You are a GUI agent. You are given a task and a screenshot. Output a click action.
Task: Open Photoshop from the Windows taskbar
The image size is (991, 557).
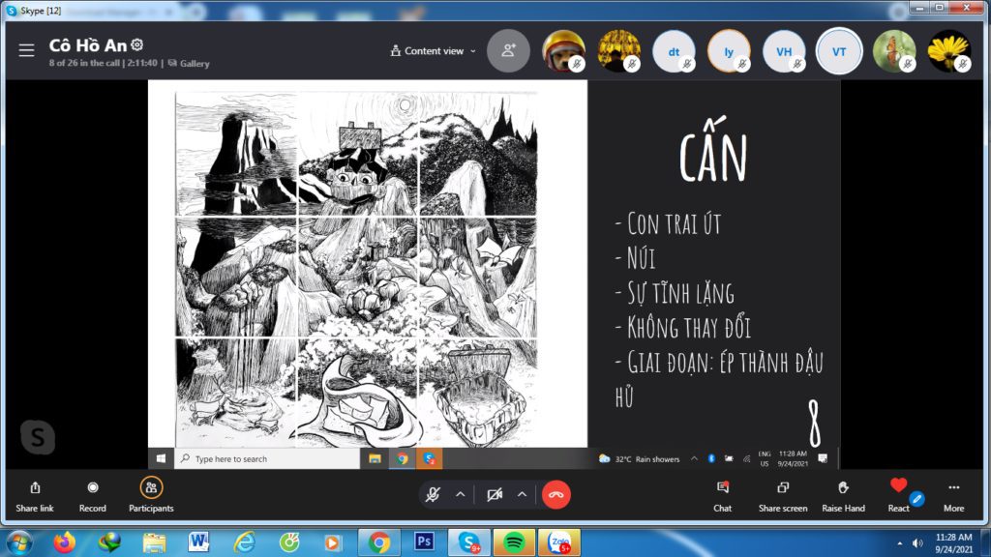tap(424, 542)
